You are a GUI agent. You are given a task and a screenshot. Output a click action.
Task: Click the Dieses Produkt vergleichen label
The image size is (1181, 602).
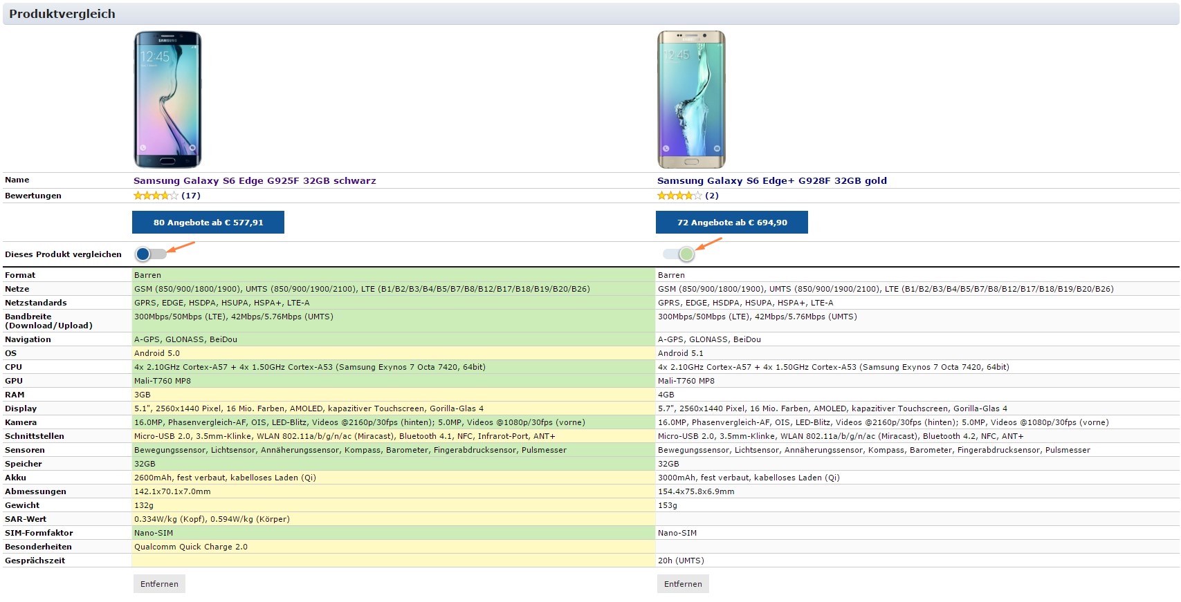(x=63, y=254)
